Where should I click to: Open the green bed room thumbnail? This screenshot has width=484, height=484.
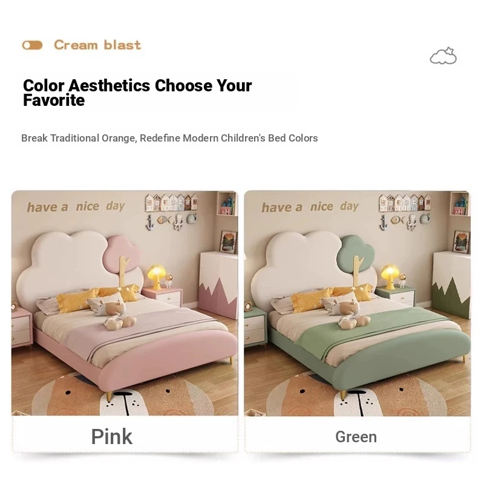pos(357,303)
